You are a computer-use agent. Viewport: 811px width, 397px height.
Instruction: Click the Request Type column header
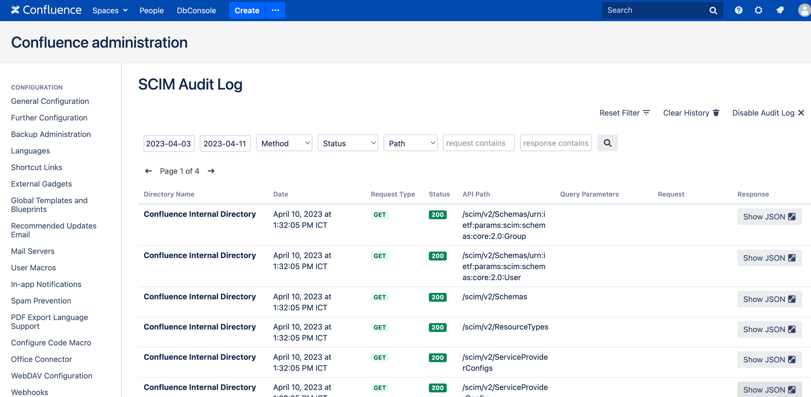tap(393, 194)
